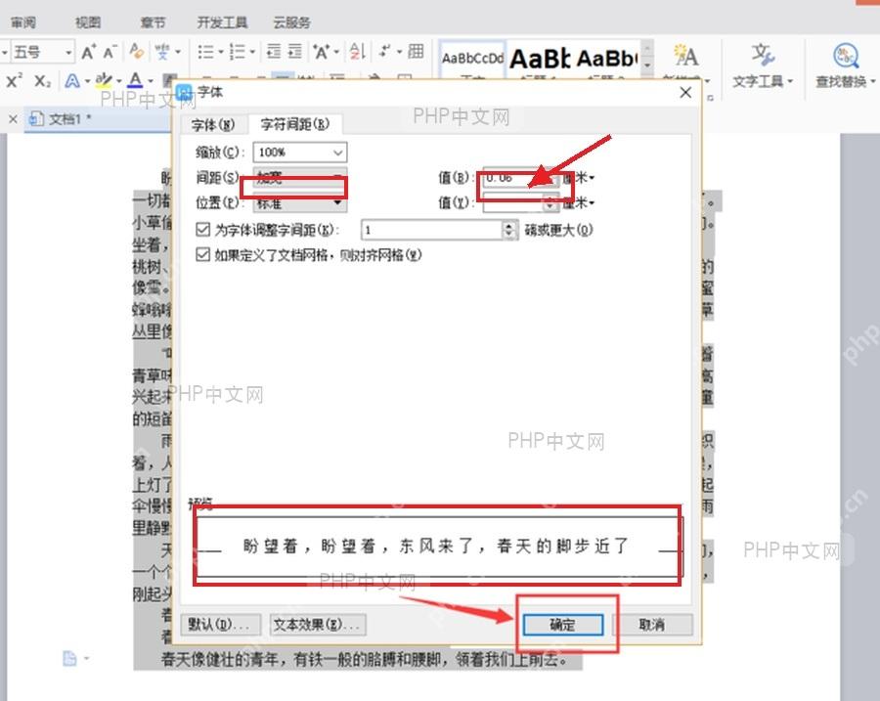This screenshot has width=880, height=701.
Task: Click the decrease font size icon
Action: (x=110, y=52)
